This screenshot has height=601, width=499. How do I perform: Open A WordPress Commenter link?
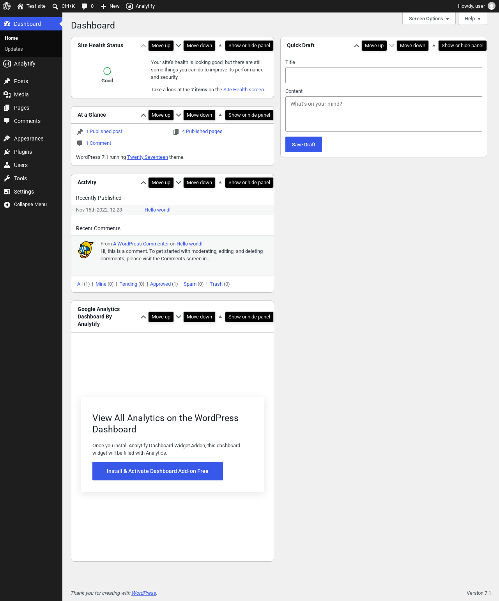pos(141,244)
